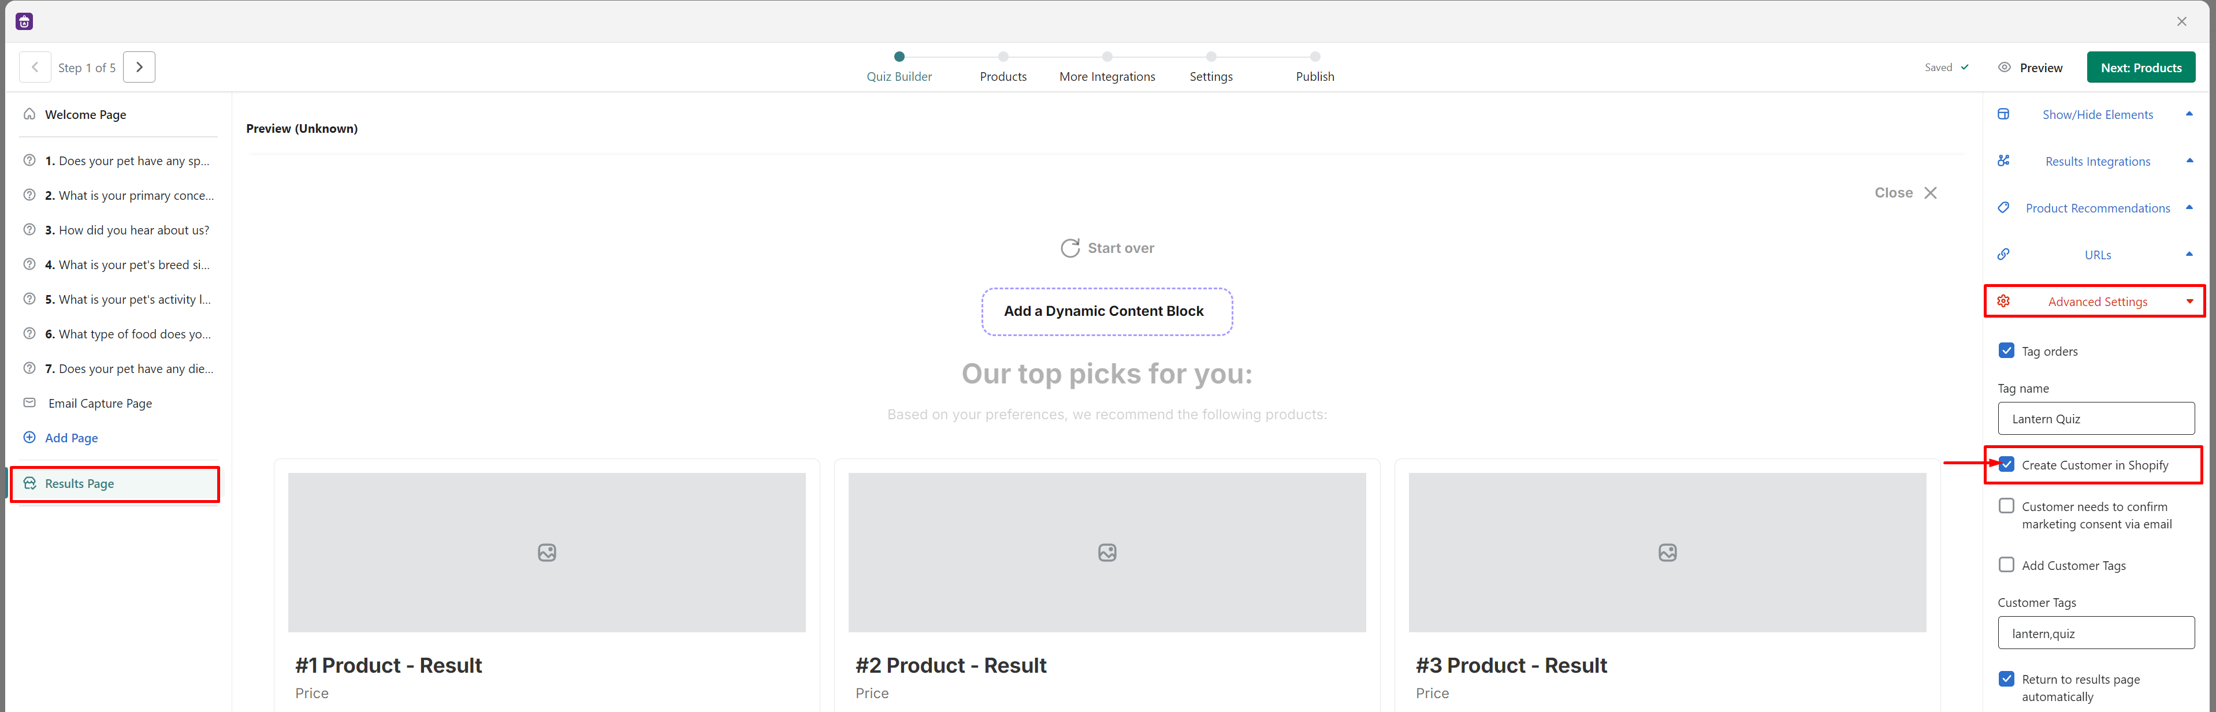Click '#3 Product - Result' title

tap(1511, 666)
